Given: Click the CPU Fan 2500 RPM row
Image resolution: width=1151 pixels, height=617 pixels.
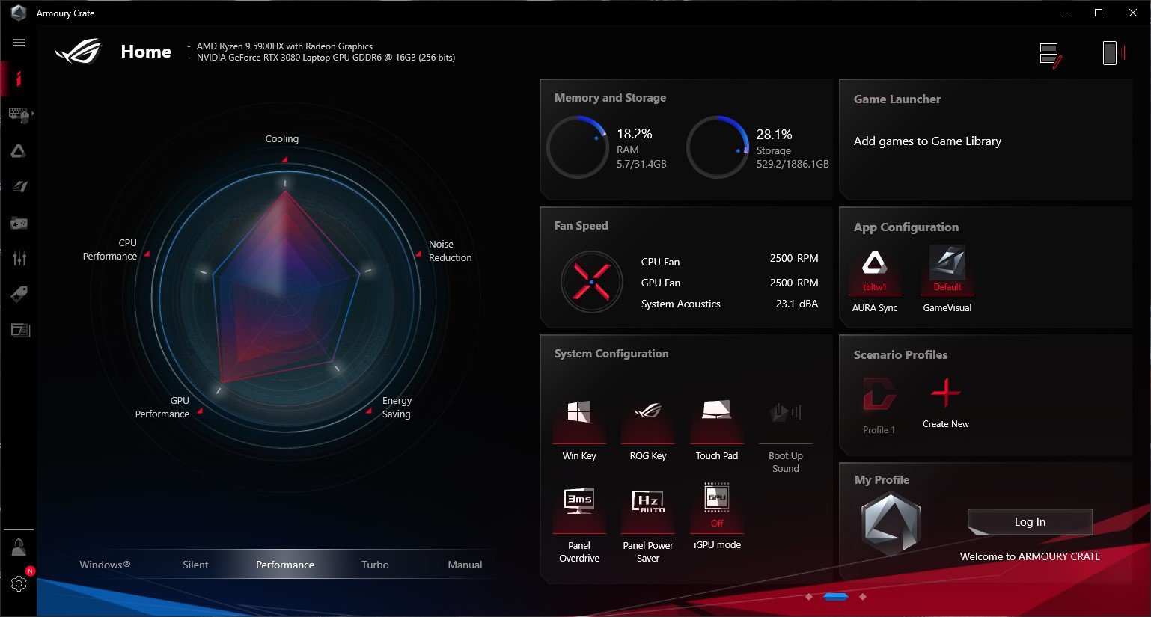Looking at the screenshot, I should click(x=730, y=260).
